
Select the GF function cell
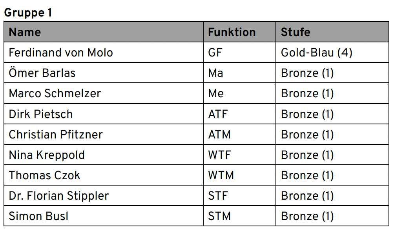click(x=215, y=53)
